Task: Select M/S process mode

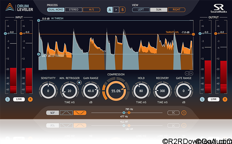Action: point(92,10)
